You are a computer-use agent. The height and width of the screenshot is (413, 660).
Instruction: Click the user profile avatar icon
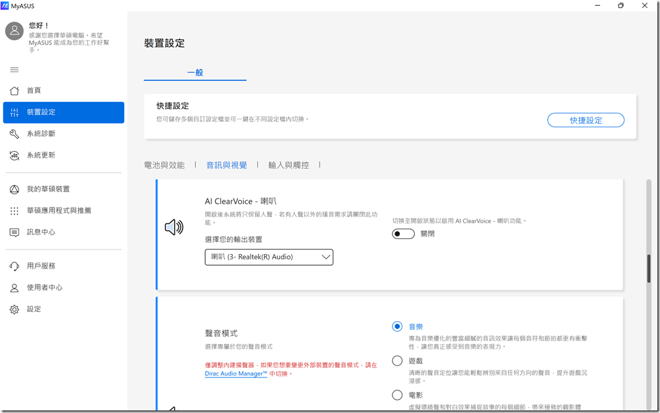coord(14,30)
